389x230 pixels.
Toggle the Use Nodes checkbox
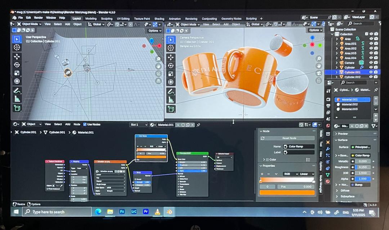tap(85, 125)
